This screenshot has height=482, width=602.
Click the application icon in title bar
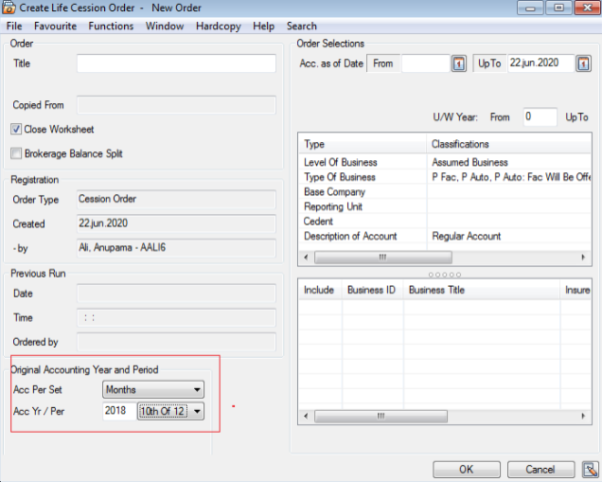pos(9,8)
